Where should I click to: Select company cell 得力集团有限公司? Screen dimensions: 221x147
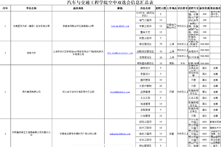(31, 92)
